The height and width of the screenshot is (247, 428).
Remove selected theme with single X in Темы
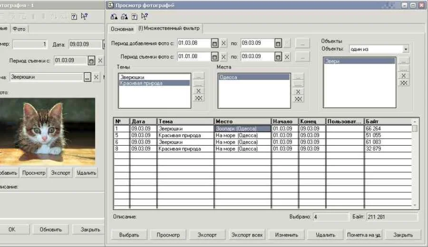click(x=199, y=90)
